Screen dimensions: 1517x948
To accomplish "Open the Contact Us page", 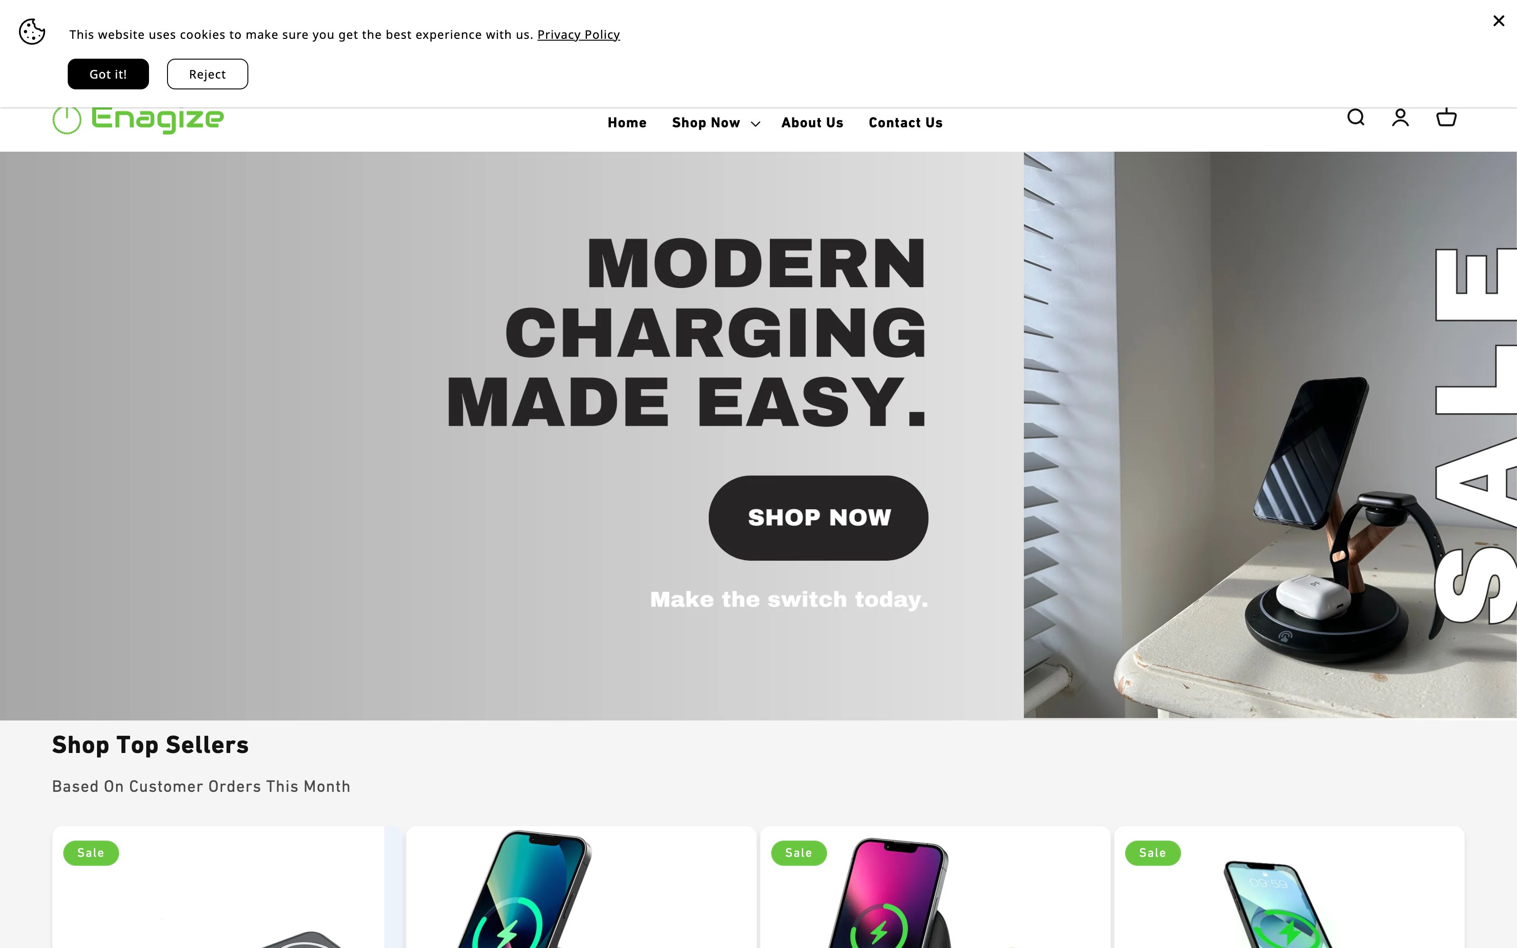I will pos(905,123).
